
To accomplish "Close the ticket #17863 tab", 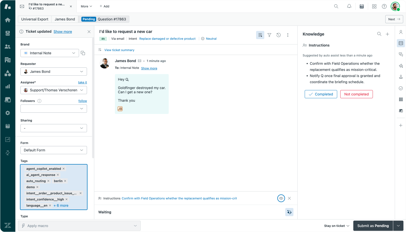I will [x=71, y=6].
